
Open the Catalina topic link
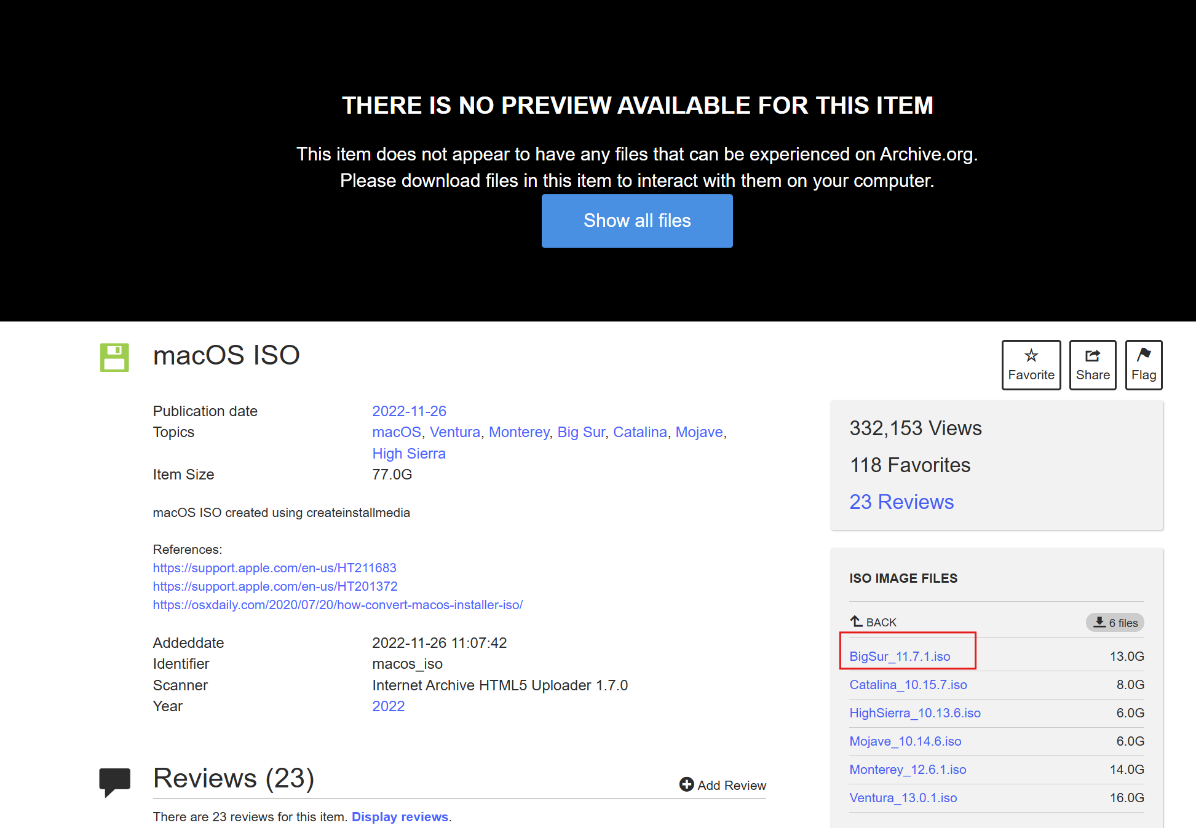[x=640, y=432]
